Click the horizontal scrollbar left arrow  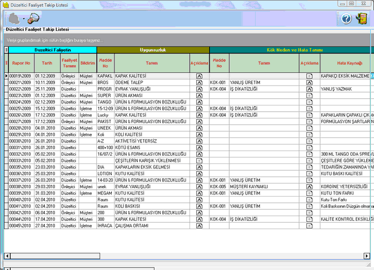tap(7, 256)
